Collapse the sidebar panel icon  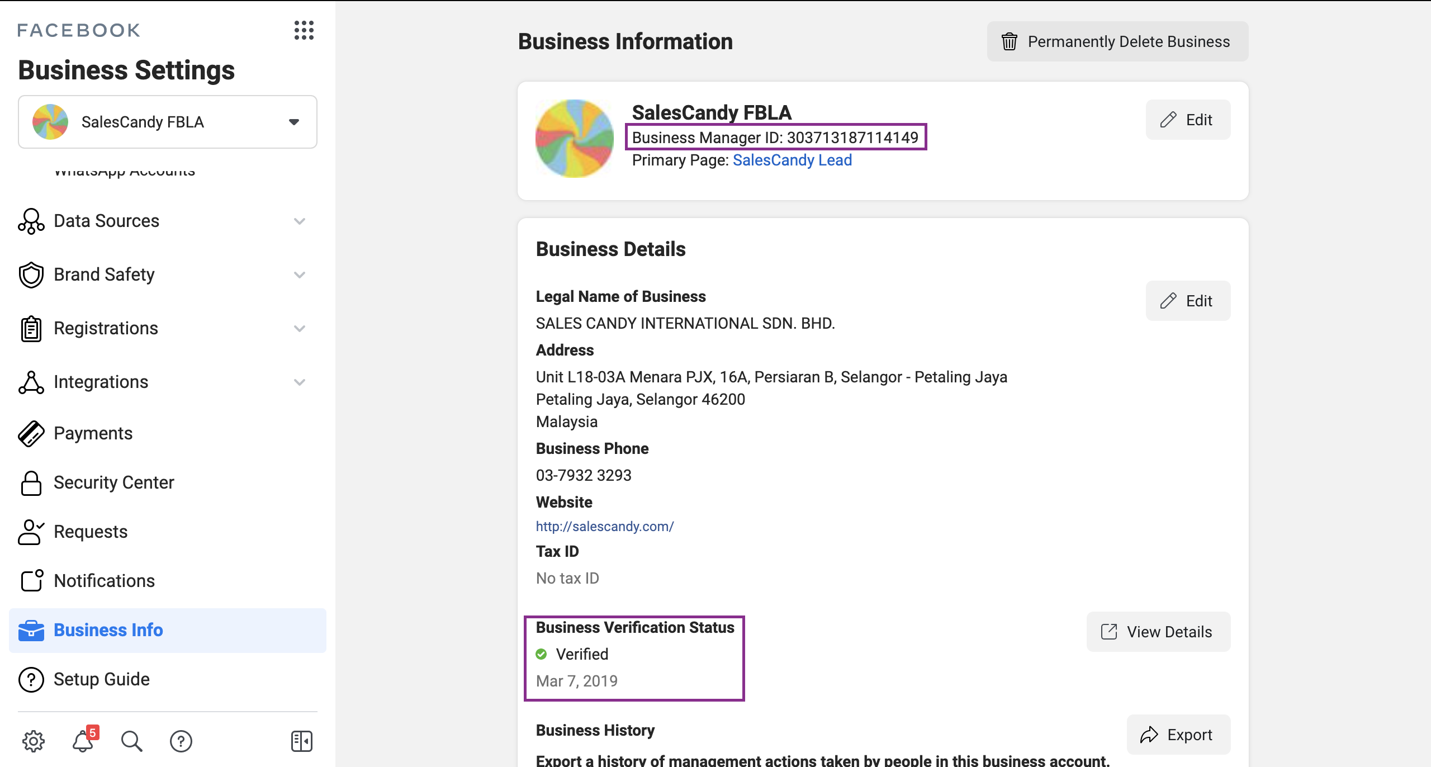302,741
